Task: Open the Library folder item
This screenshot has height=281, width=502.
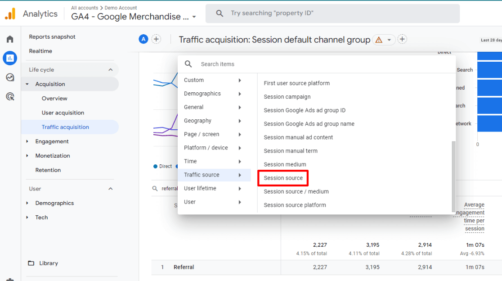Action: click(48, 263)
